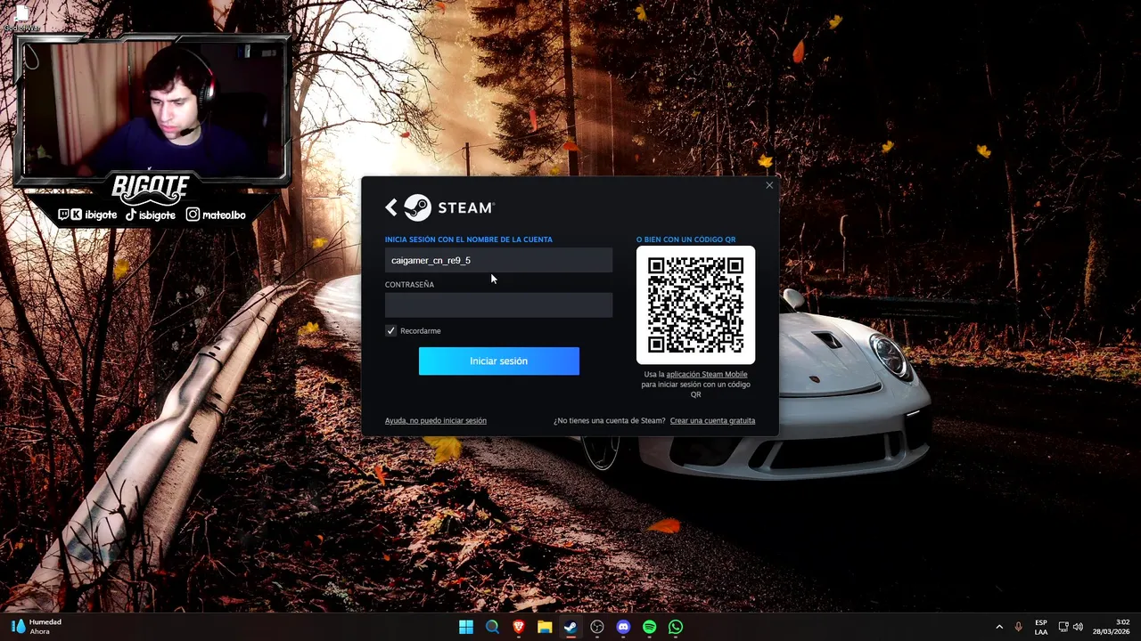
Task: Show hidden system tray icons
Action: tap(999, 627)
